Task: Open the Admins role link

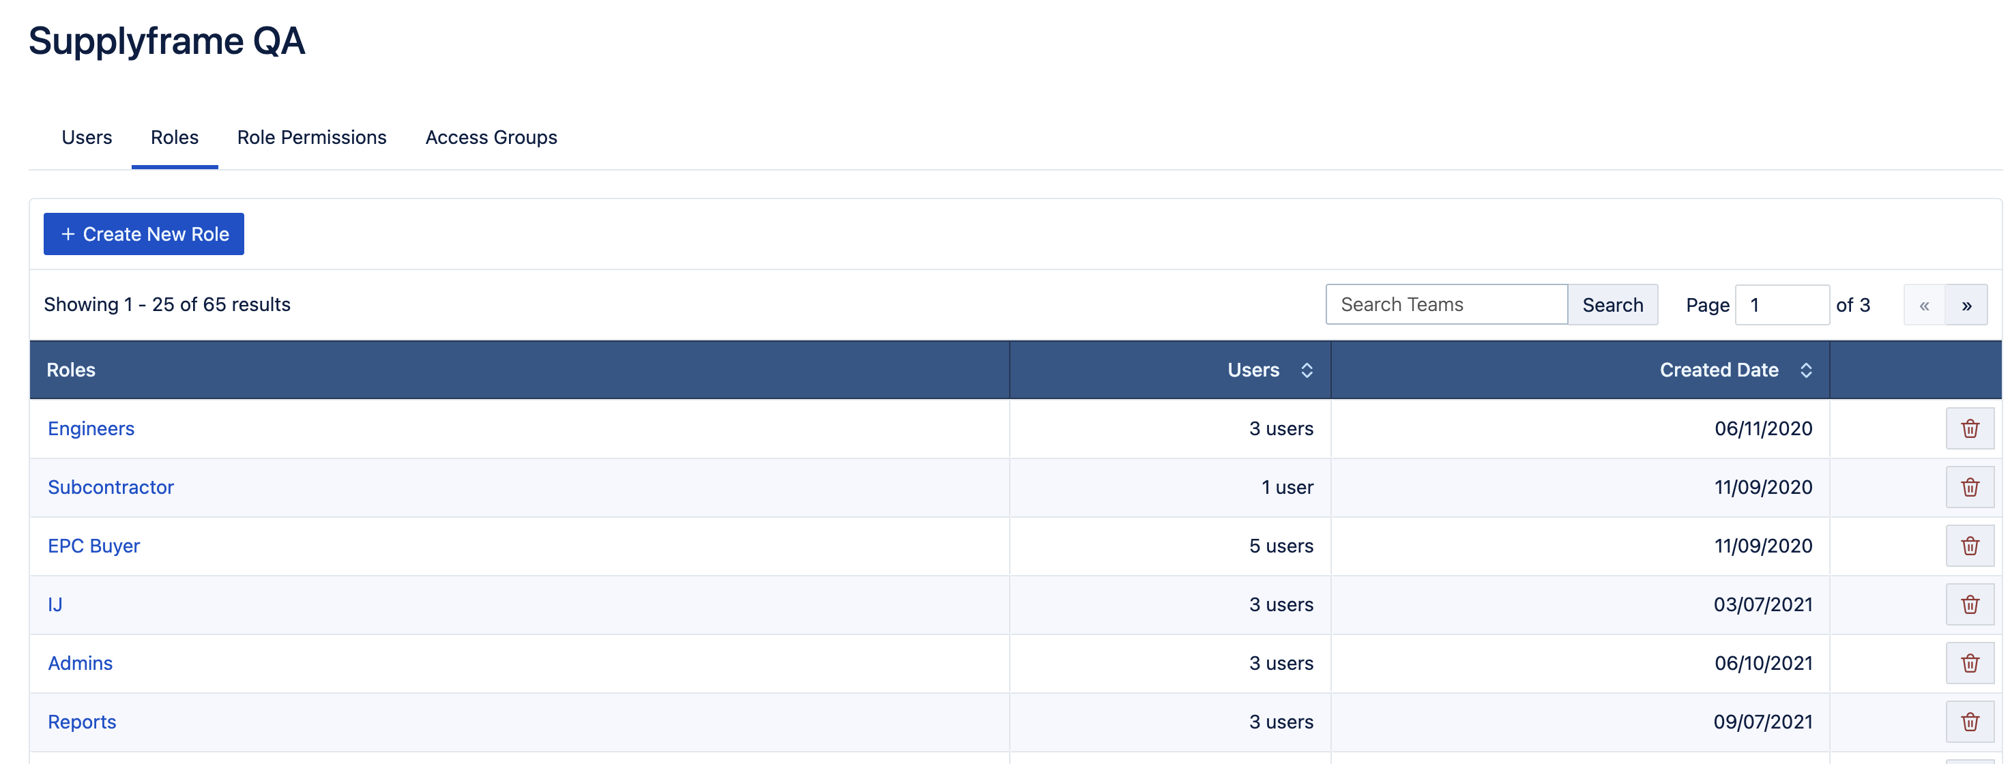Action: point(81,662)
